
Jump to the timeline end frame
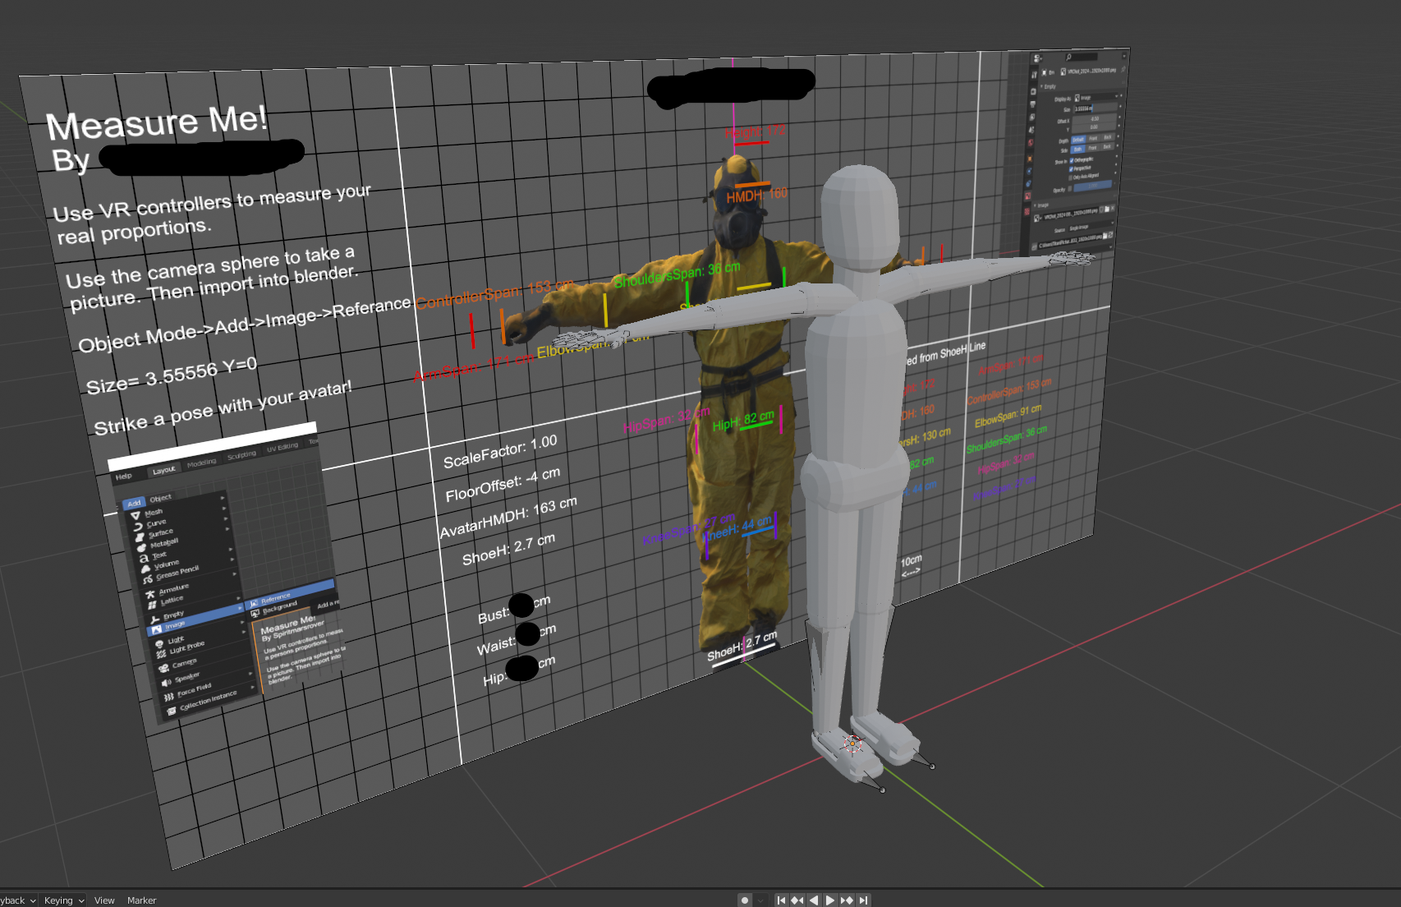tap(863, 900)
